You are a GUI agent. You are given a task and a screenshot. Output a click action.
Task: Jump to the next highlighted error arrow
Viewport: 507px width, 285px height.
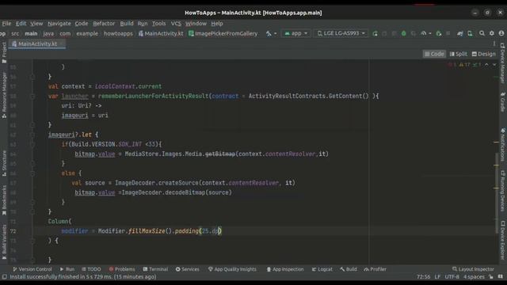point(494,65)
